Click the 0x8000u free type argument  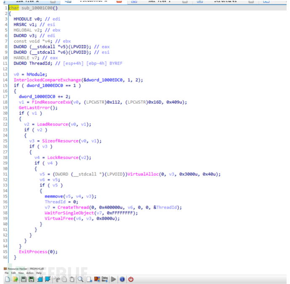click(105, 218)
